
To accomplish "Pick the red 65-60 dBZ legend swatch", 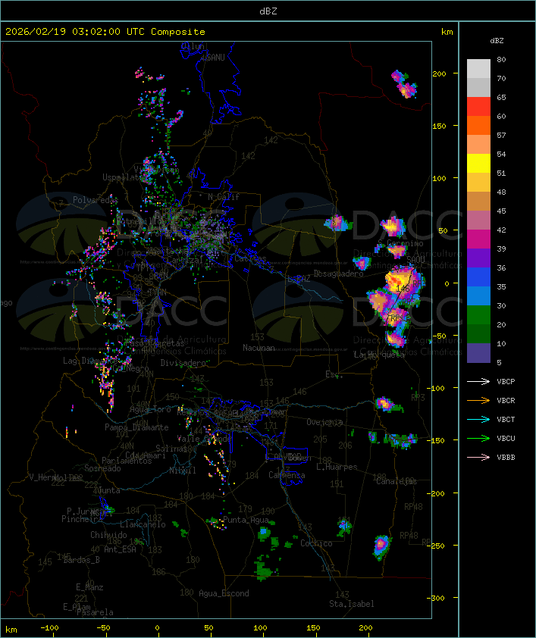I will [478, 107].
